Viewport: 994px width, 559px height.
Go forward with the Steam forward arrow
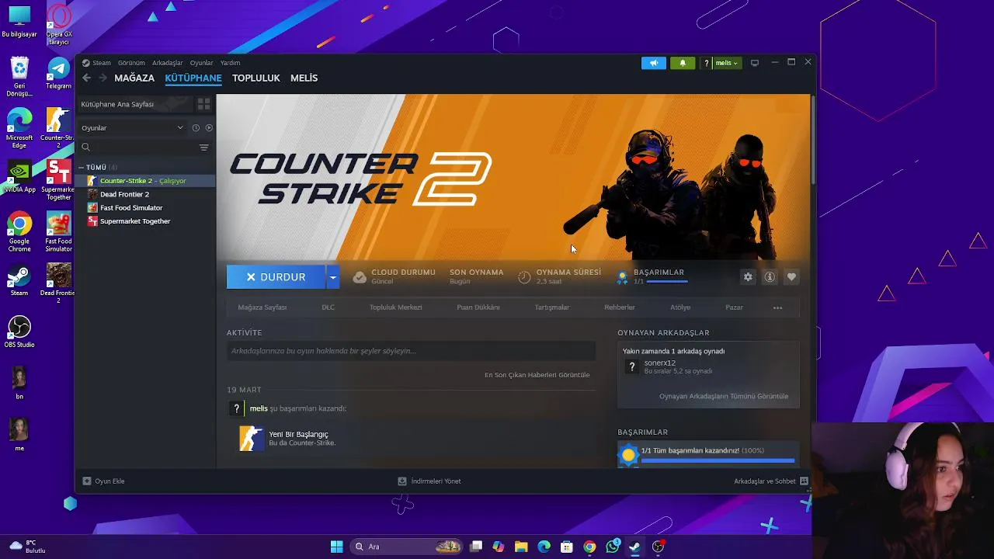(x=103, y=78)
